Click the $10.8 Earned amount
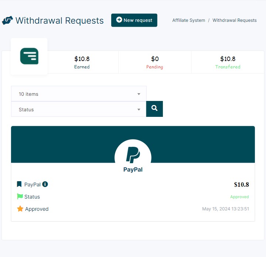This screenshot has height=257, width=266. point(82,59)
